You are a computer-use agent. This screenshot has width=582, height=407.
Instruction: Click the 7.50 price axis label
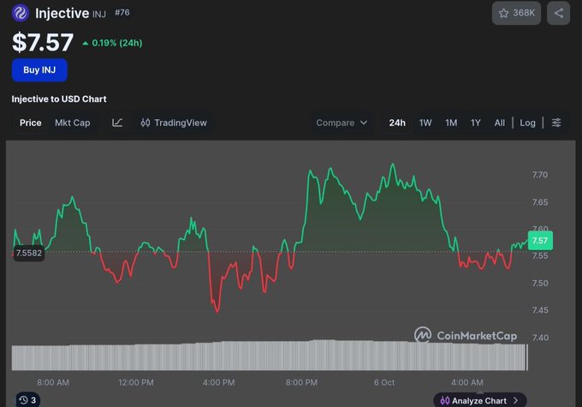pyautogui.click(x=540, y=284)
